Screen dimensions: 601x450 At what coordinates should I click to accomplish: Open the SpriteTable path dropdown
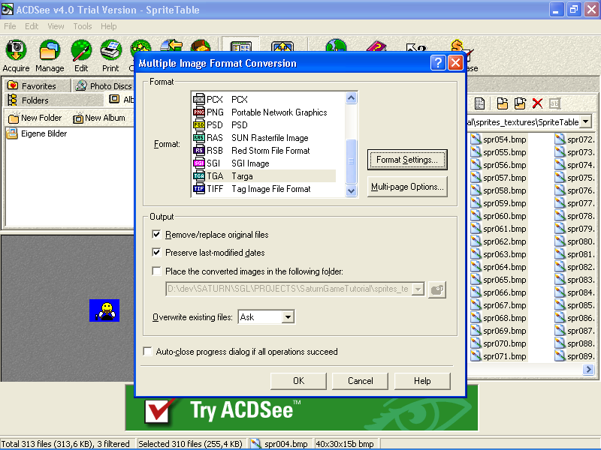click(x=585, y=122)
